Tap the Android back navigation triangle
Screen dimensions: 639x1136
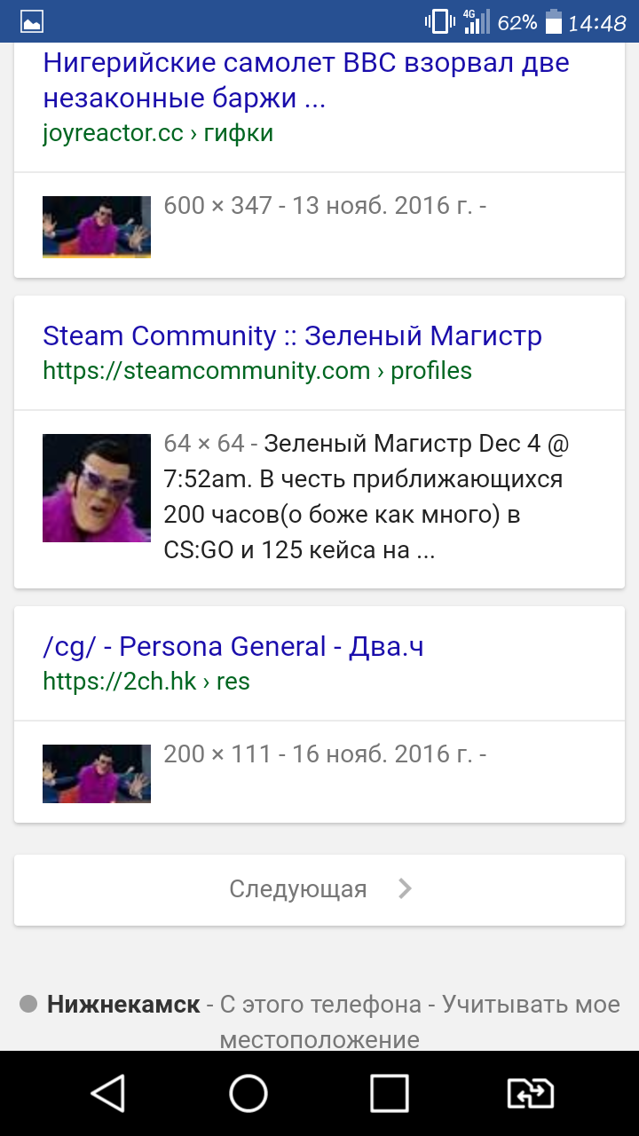pyautogui.click(x=108, y=1093)
